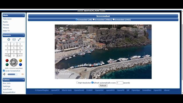183x103 pixels.
Task: Click remote number key 1
Action: 7,44
